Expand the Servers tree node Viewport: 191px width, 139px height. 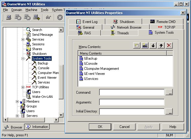[x=17, y=116]
